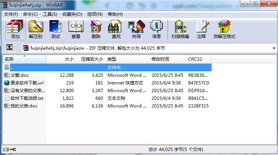This screenshot has width=278, height=155.
Task: Click the Virus Scan (扫描病毒) icon
Action: coord(180,29)
